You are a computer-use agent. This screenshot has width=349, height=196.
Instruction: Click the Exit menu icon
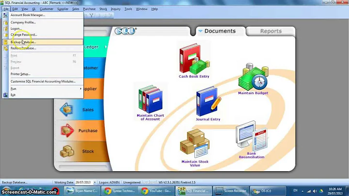click(x=5, y=95)
